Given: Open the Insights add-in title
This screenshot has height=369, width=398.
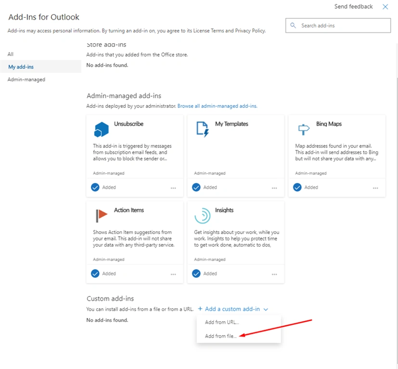Looking at the screenshot, I should click(224, 210).
